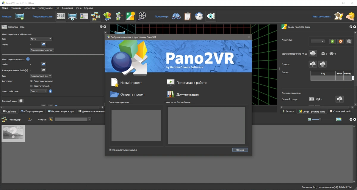357x190 pixels.
Task: Click Отмена button in welcome dialog
Action: click(240, 150)
